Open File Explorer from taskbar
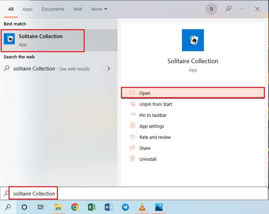This screenshot has height=214, width=269. point(58,207)
